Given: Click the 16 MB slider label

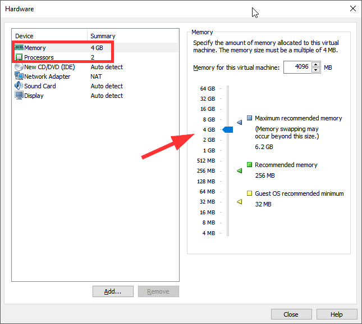Looking at the screenshot, I should tap(207, 213).
